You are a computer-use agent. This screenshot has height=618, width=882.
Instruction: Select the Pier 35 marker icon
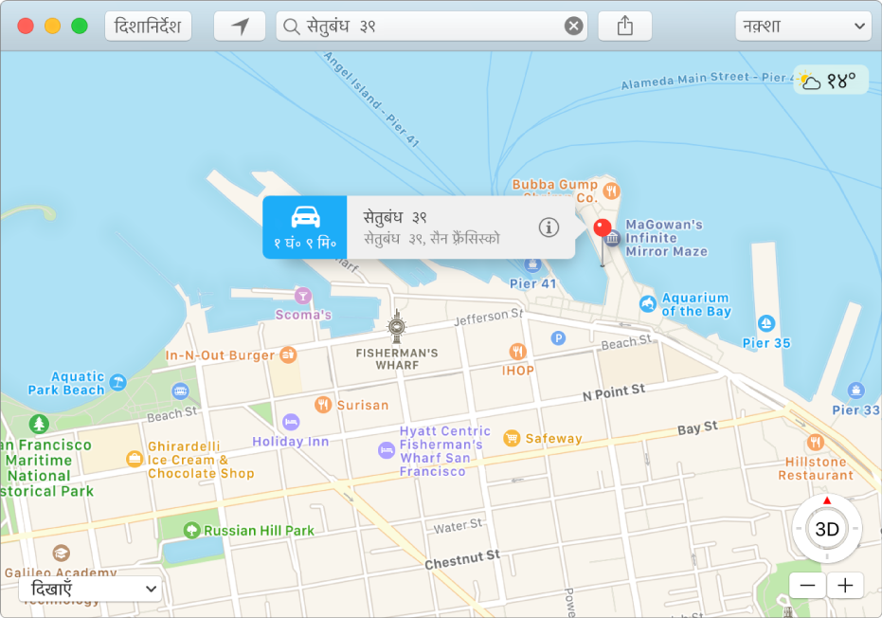pos(766,323)
